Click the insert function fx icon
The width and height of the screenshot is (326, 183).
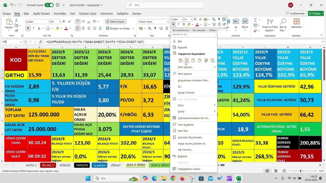(40, 42)
